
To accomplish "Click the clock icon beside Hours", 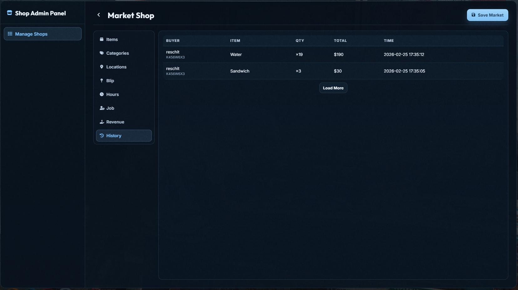I will 102,94.
